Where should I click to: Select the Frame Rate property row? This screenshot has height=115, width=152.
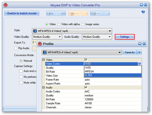point(64,80)
